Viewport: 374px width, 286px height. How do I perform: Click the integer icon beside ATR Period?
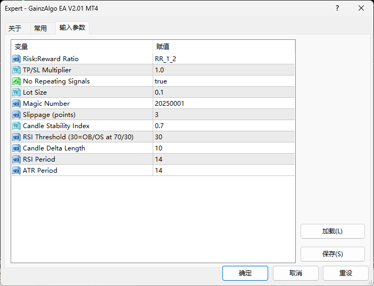(x=16, y=171)
